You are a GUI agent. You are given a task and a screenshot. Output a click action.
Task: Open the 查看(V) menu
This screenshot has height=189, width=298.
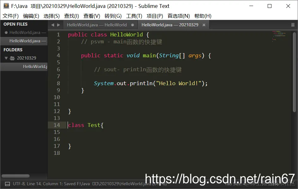point(92,16)
